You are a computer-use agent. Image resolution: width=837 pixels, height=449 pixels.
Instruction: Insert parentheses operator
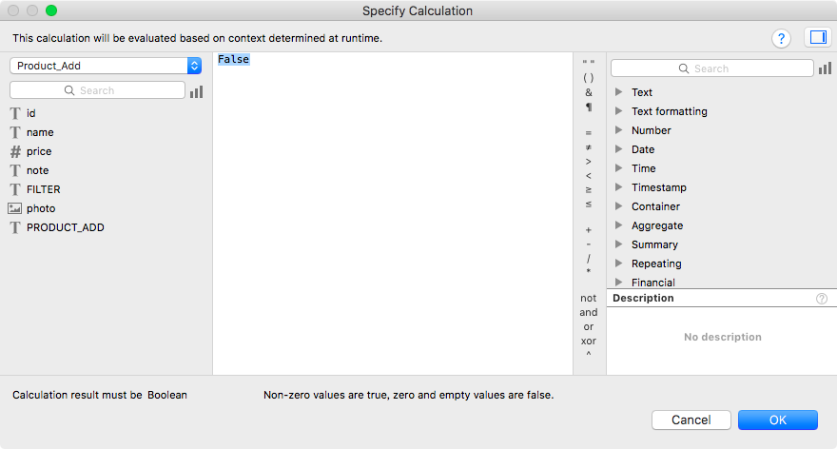(x=588, y=78)
